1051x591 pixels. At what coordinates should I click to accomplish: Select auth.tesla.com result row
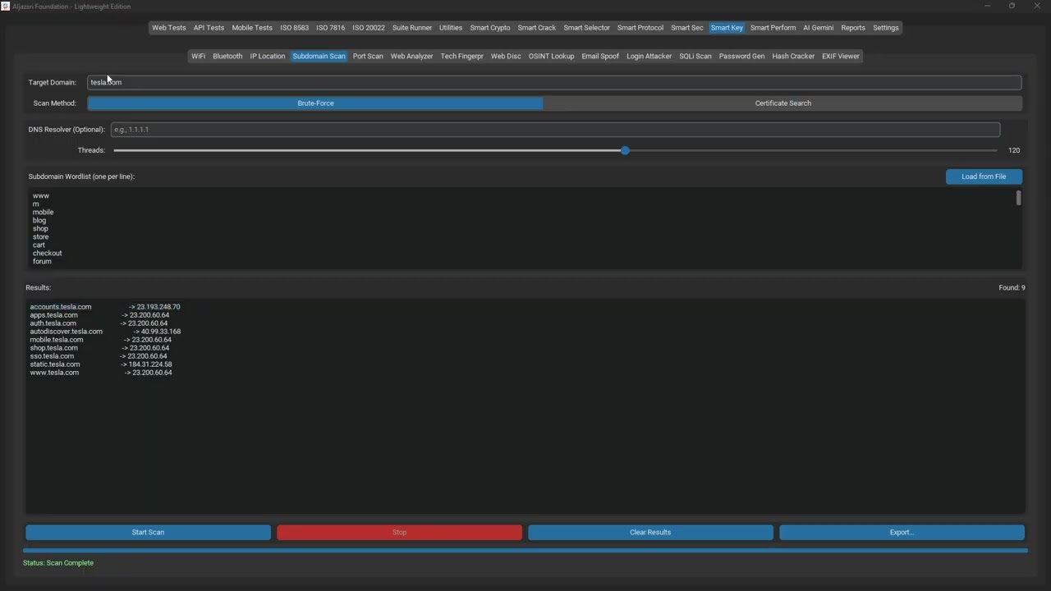tap(99, 323)
